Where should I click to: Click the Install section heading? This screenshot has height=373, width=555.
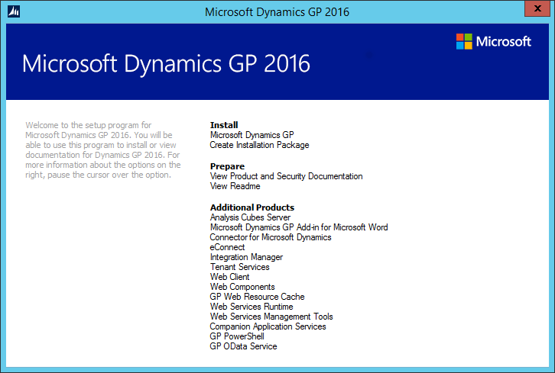coord(224,125)
